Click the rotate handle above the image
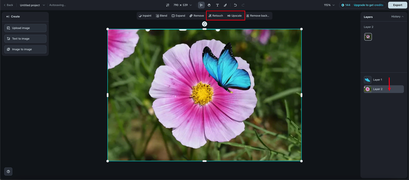This screenshot has height=180, width=409. (204, 24)
